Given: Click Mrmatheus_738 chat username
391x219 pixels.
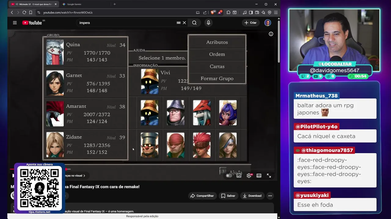Looking at the screenshot, I should (316, 96).
